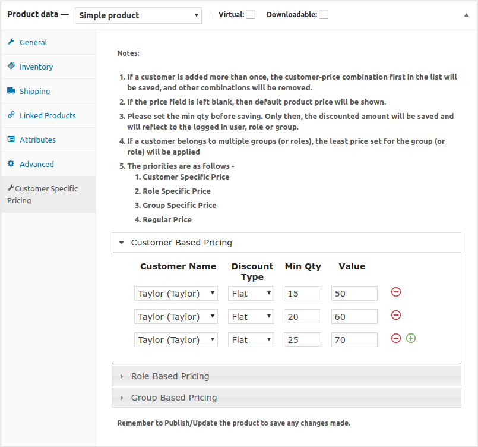Tick the Downloadable checkbox
This screenshot has width=478, height=447.
pos(324,14)
